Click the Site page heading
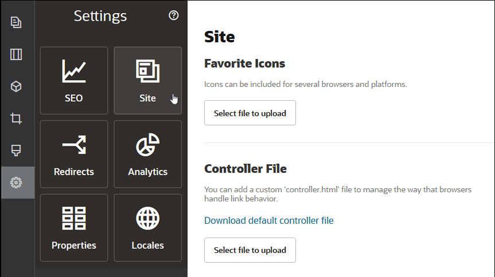This screenshot has width=495, height=277. pos(219,37)
